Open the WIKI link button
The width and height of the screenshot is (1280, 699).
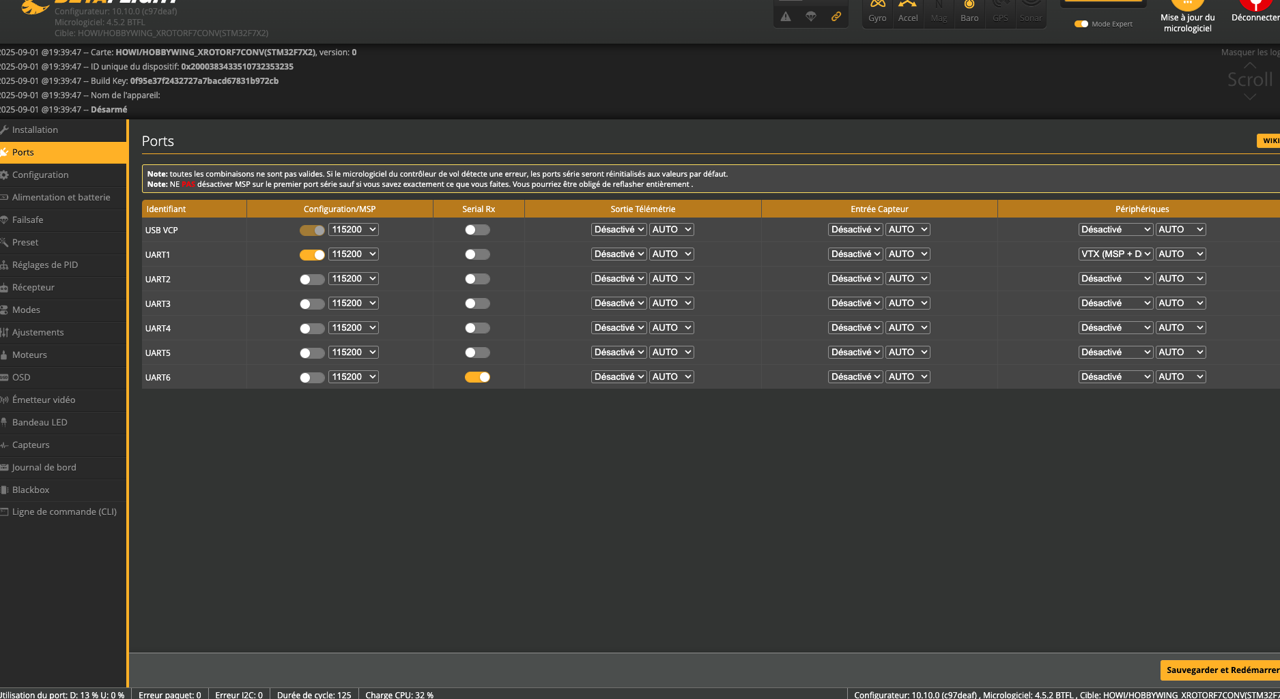click(1269, 140)
